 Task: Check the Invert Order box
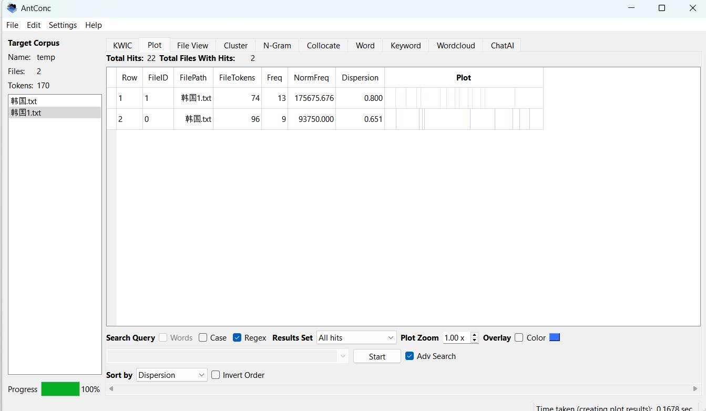(216, 375)
